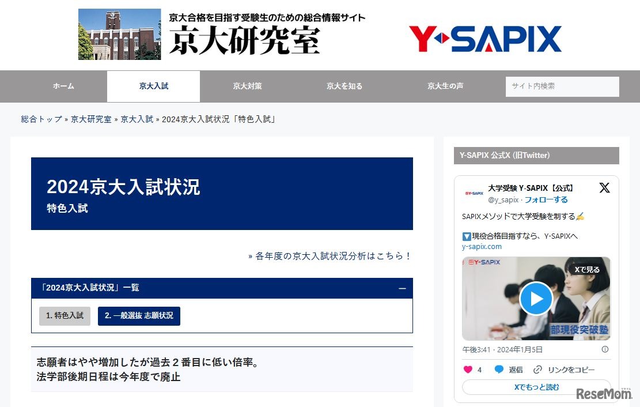Screen dimensions: 640x407
Task: Open 大学受験 Y-SAPIX【公式】 account name
Action: (x=531, y=189)
